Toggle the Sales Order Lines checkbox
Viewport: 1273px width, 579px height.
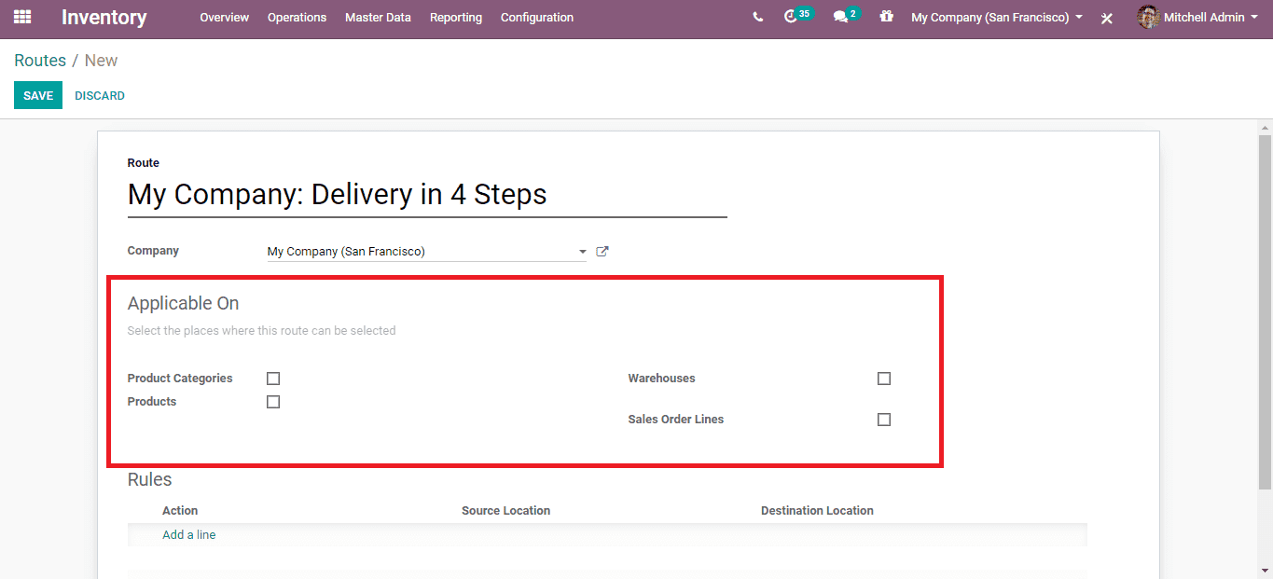coord(884,420)
